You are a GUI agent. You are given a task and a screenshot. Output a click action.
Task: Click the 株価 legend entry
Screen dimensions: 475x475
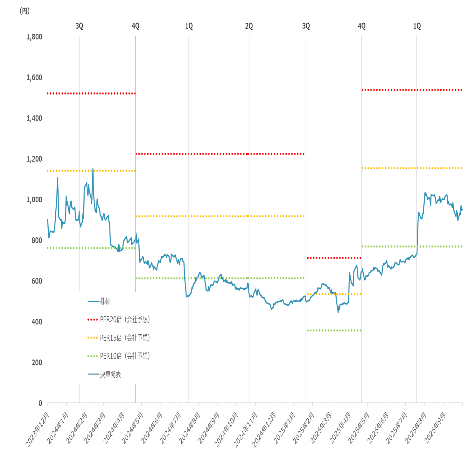[x=105, y=301]
